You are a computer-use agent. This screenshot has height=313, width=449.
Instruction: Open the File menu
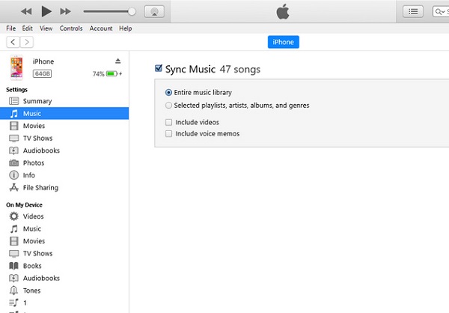point(11,28)
